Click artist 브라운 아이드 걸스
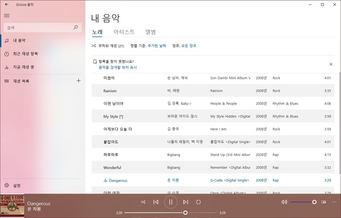This screenshot has height=218, width=341. [182, 117]
